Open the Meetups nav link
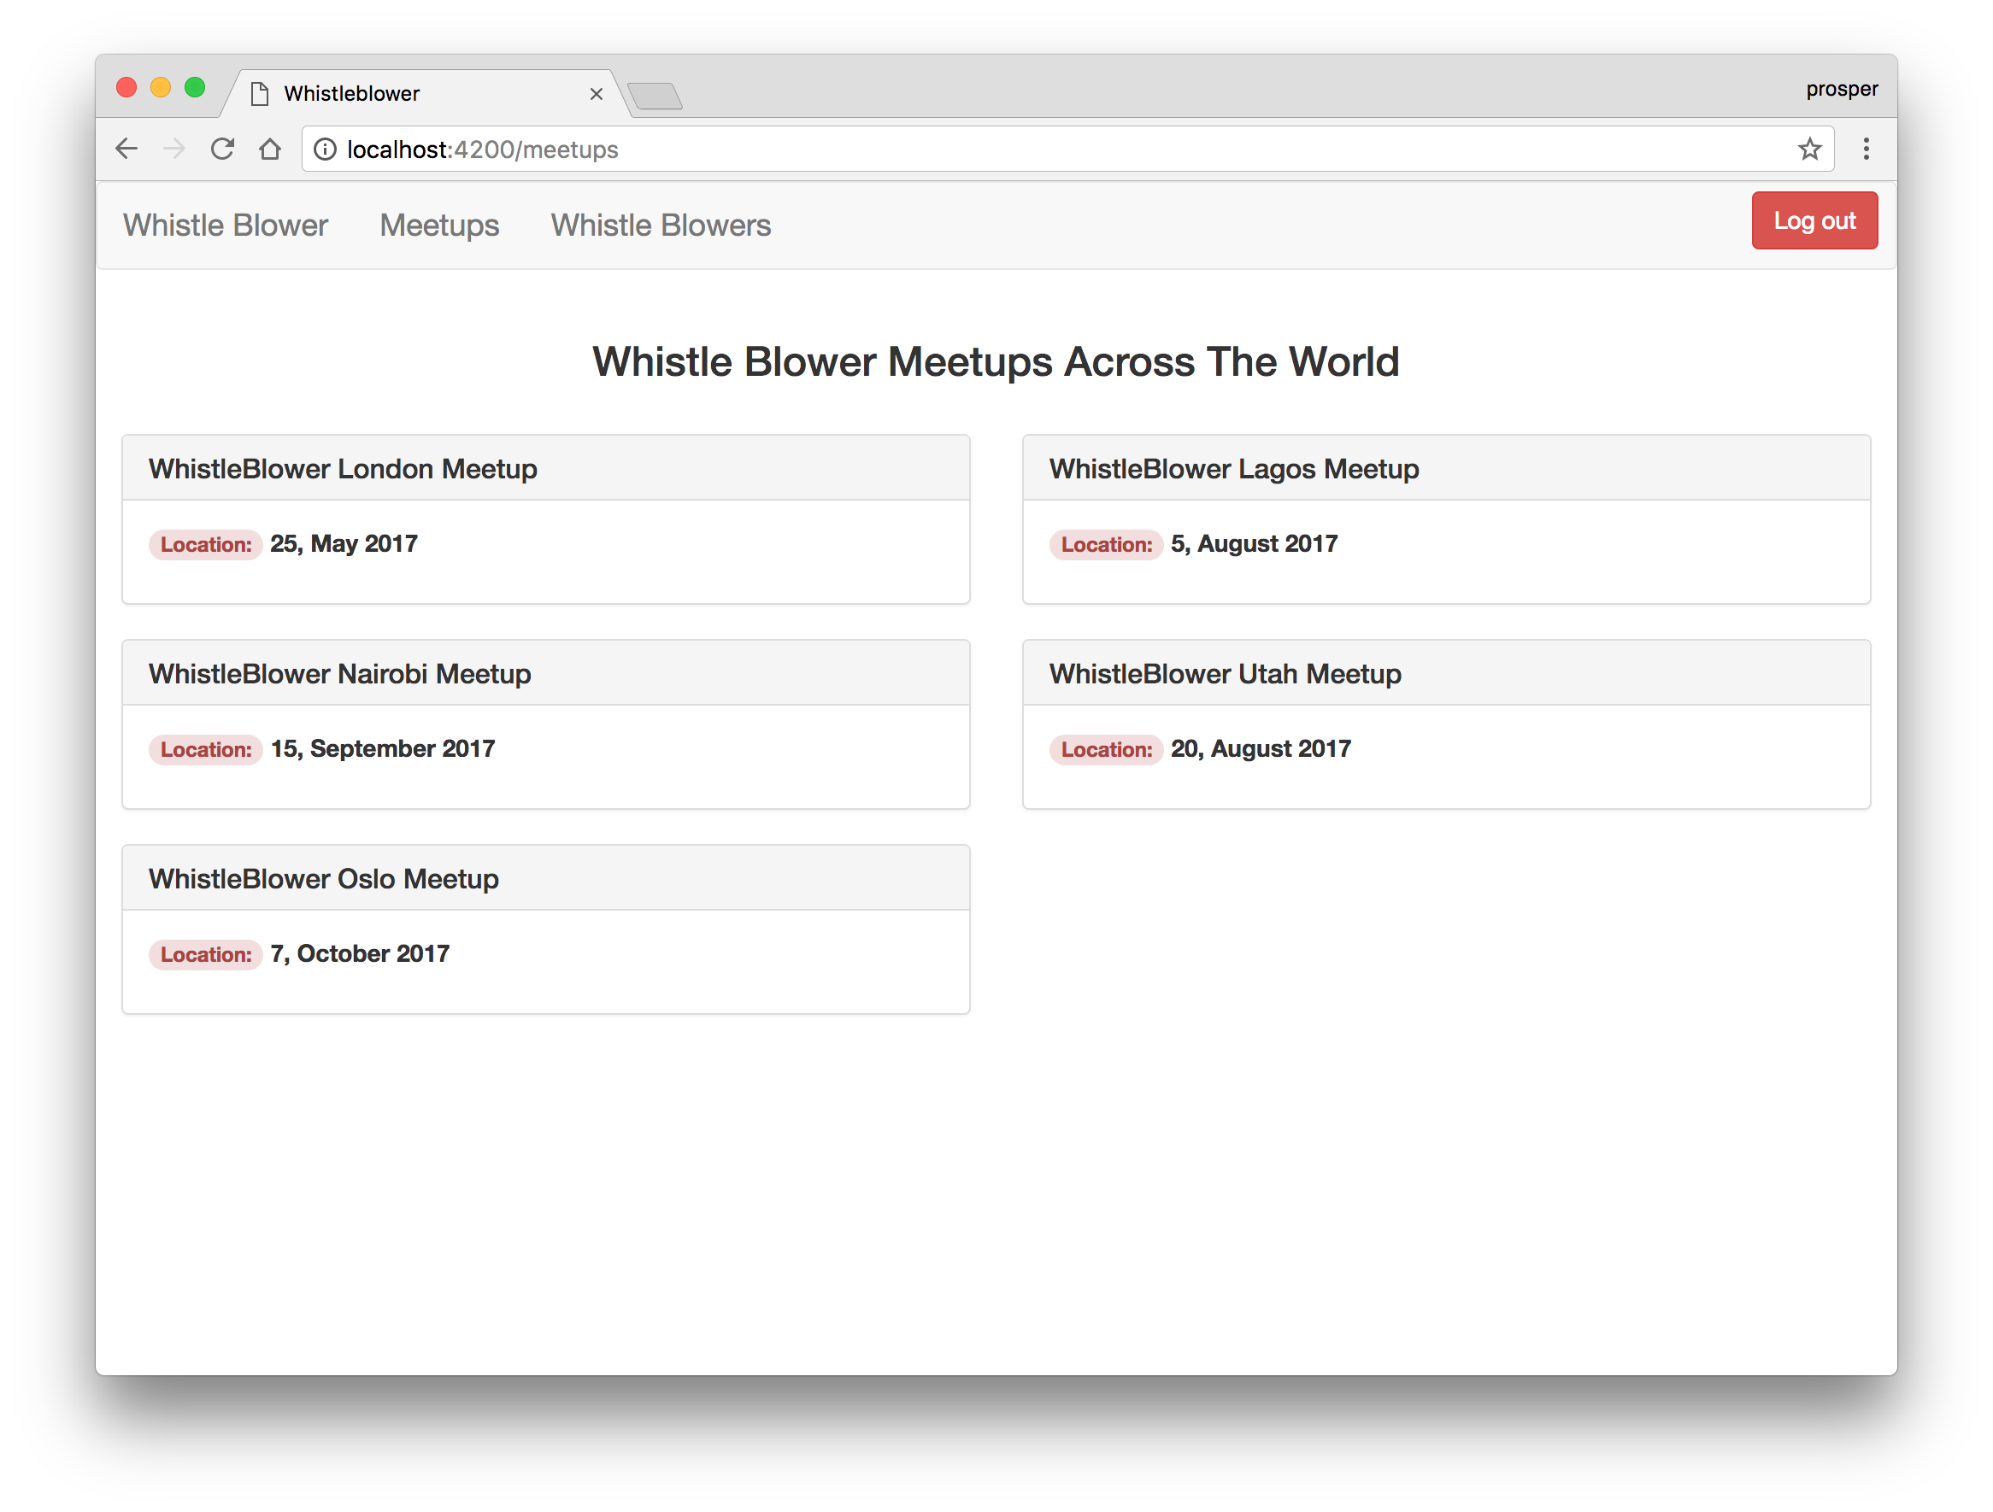1993x1512 pixels. click(438, 226)
